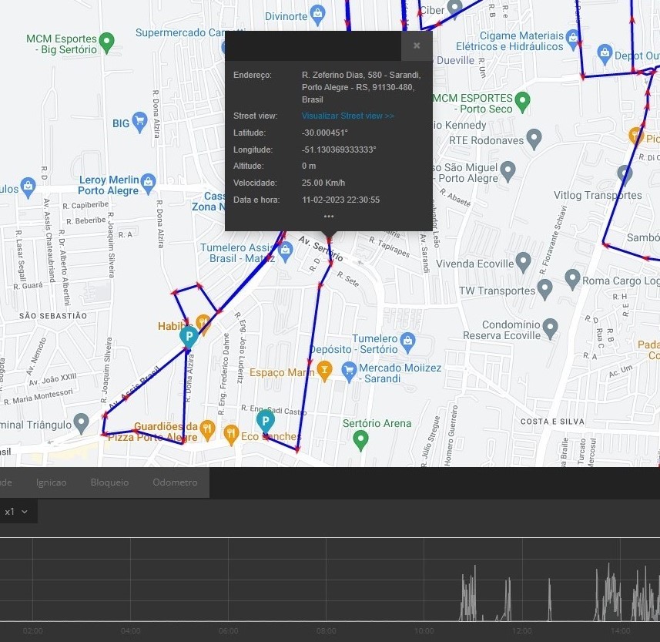The width and height of the screenshot is (660, 642).
Task: Click the parking marker near Eco Lanches
Action: coord(265,420)
